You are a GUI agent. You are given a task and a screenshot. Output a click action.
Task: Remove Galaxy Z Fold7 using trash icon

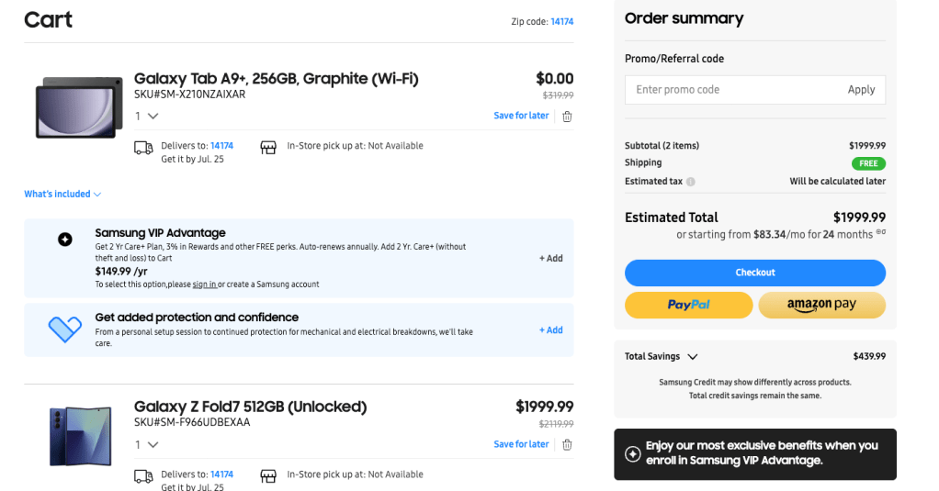point(567,445)
